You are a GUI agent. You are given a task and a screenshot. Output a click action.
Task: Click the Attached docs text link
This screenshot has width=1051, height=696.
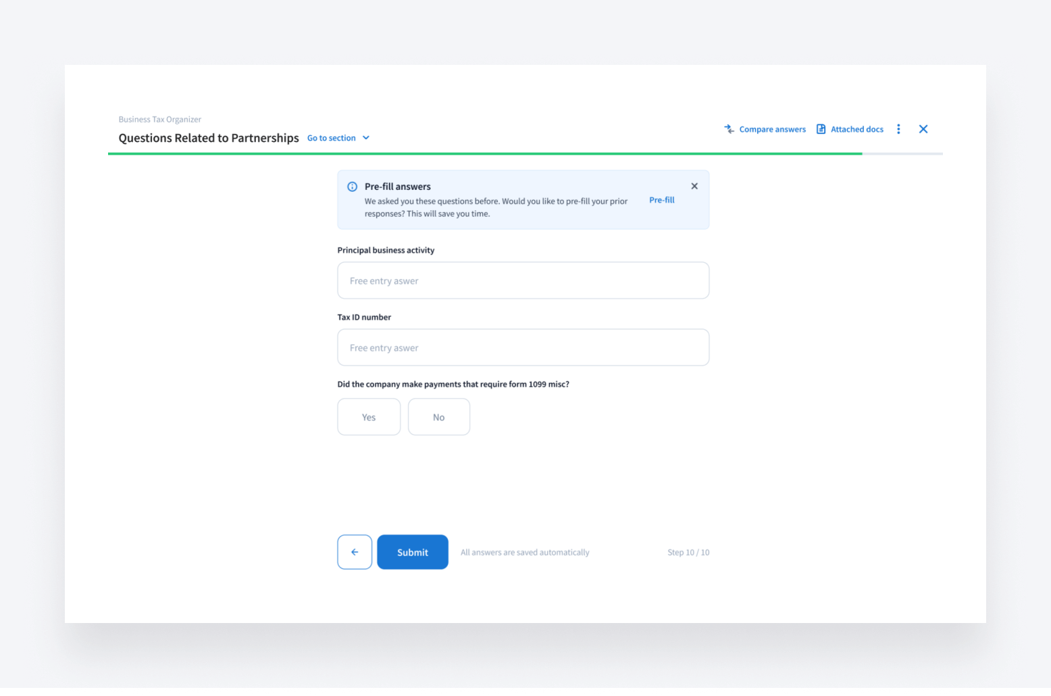tap(856, 129)
